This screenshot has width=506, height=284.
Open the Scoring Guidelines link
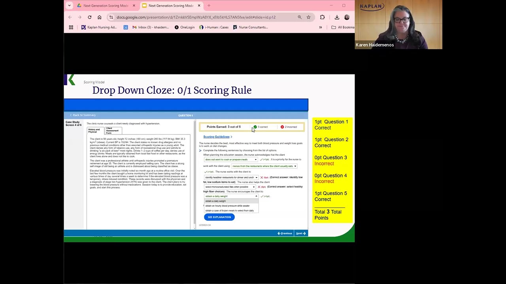tap(217, 137)
